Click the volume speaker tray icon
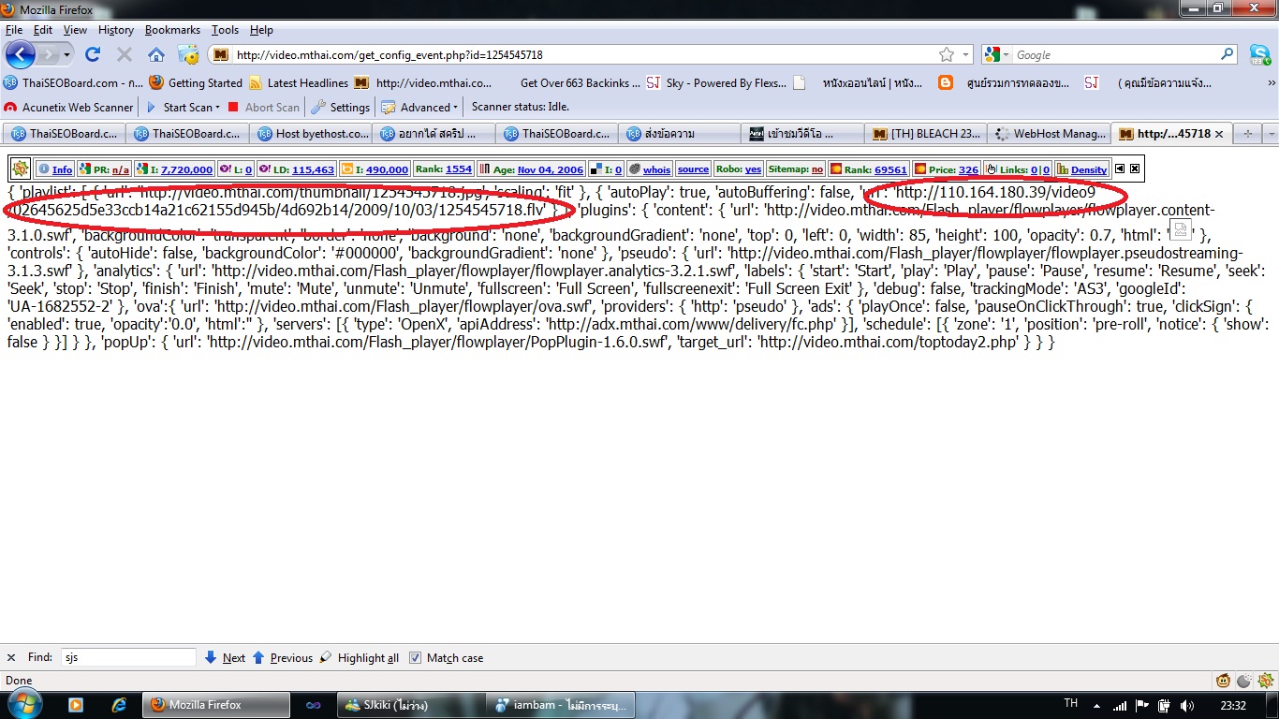The width and height of the screenshot is (1279, 719). [x=1187, y=704]
